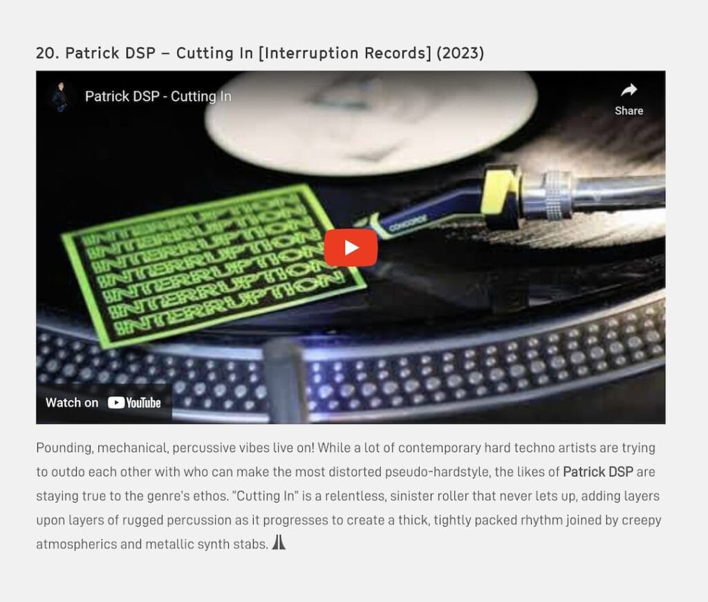The width and height of the screenshot is (708, 602).
Task: Click the white record center label in video
Action: pyautogui.click(x=371, y=122)
